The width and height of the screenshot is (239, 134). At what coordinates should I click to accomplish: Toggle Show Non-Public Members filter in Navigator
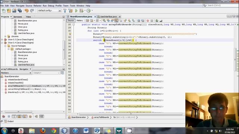pyautogui.click(x=19, y=117)
